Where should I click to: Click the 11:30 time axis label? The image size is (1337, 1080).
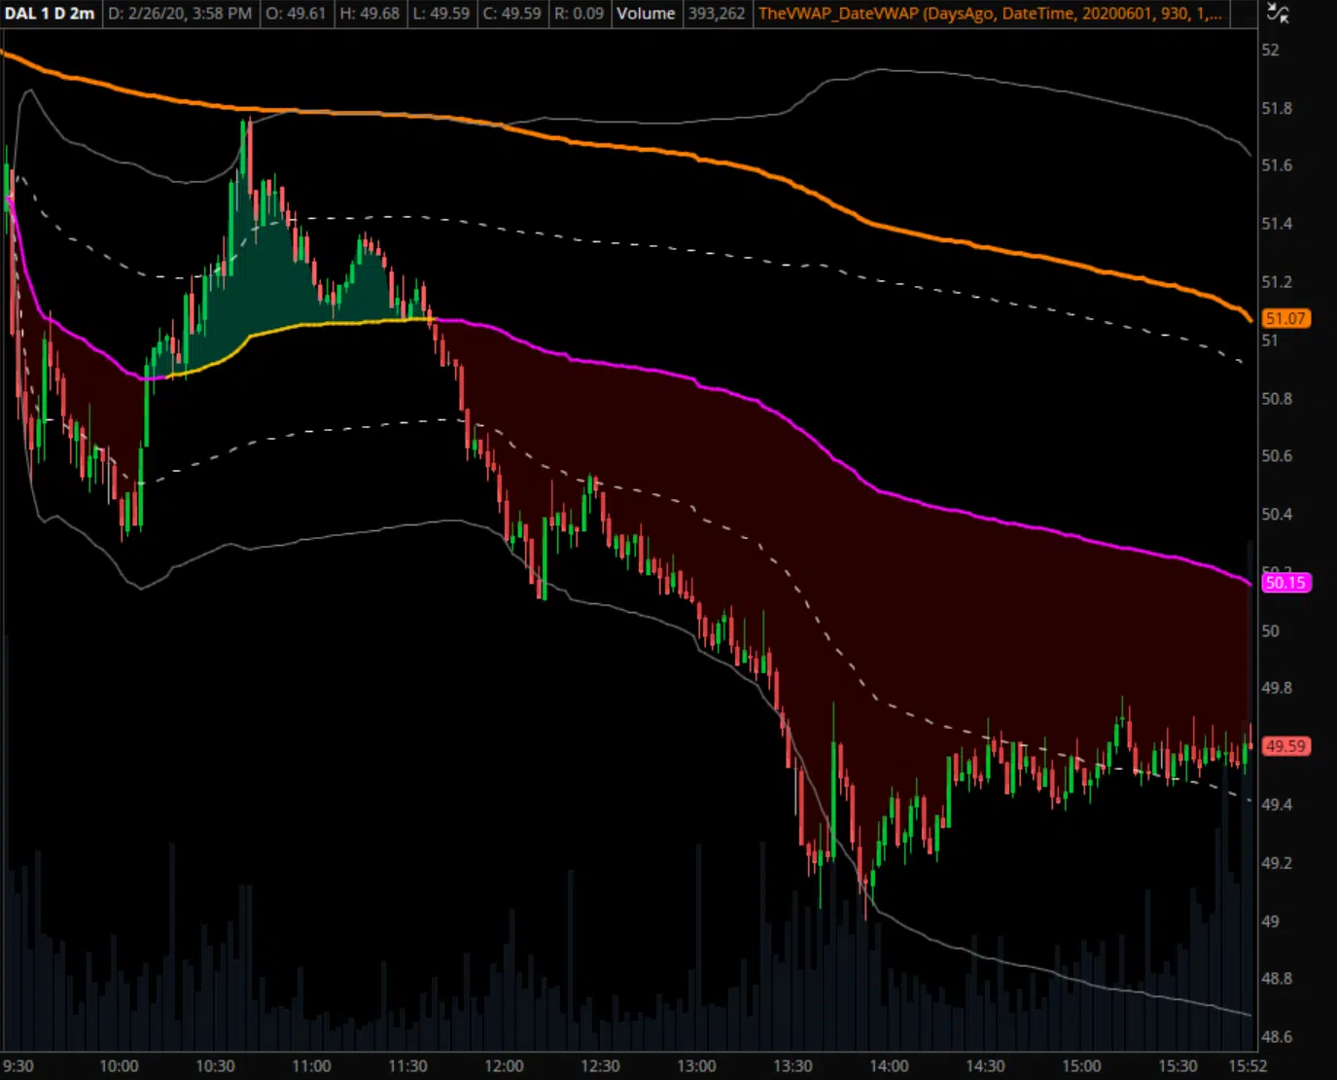(x=407, y=1066)
